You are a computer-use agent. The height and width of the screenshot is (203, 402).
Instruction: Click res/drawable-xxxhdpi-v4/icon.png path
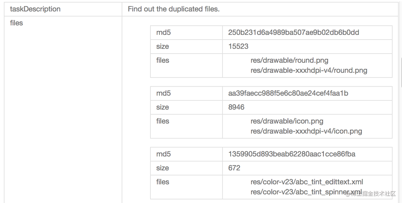click(306, 131)
